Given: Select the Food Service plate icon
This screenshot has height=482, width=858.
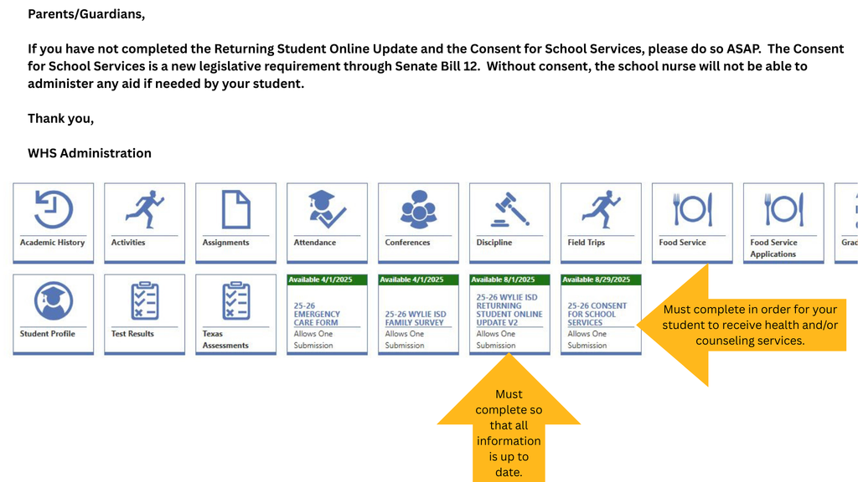Looking at the screenshot, I should (692, 209).
